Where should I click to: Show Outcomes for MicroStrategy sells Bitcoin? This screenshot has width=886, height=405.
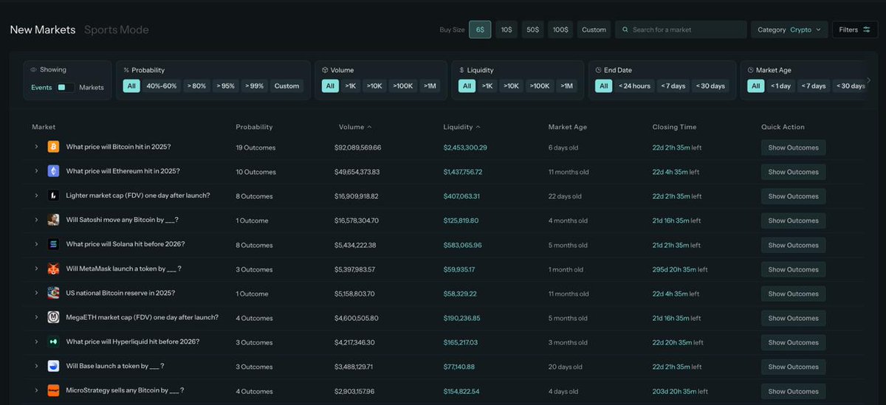(793, 391)
